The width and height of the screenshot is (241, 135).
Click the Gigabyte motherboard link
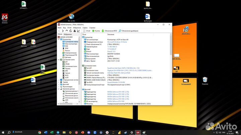130,71
